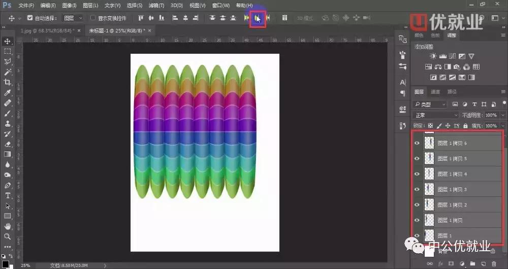The image size is (508, 269).
Task: Open the auto-select 图层 dropdown
Action: tap(73, 18)
